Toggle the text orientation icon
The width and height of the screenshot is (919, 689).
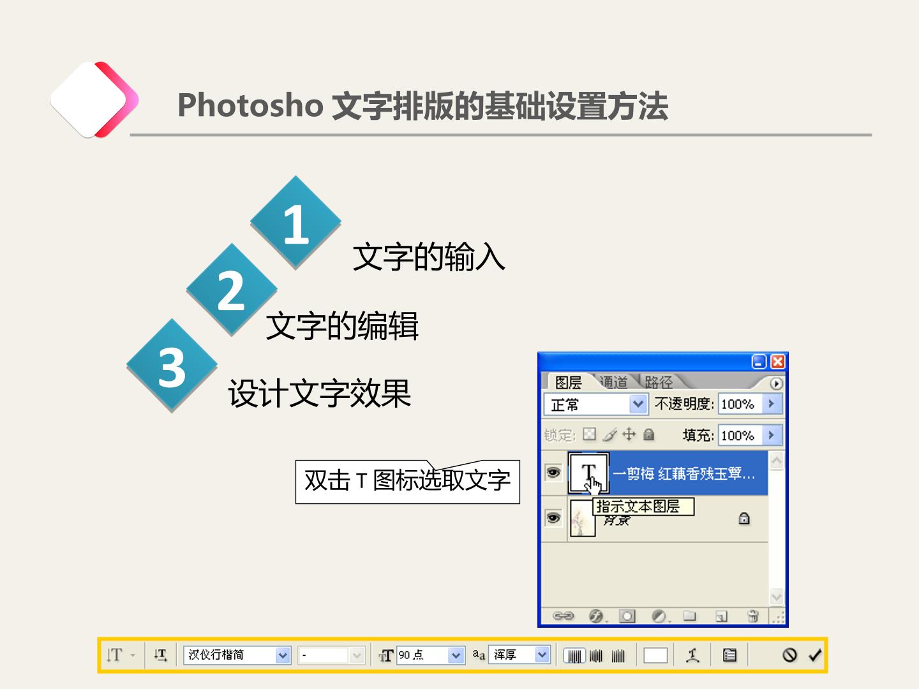point(160,655)
